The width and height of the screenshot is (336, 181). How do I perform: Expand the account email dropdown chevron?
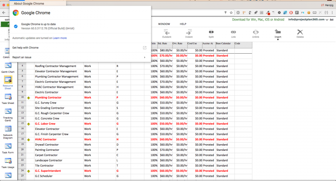[327, 20]
